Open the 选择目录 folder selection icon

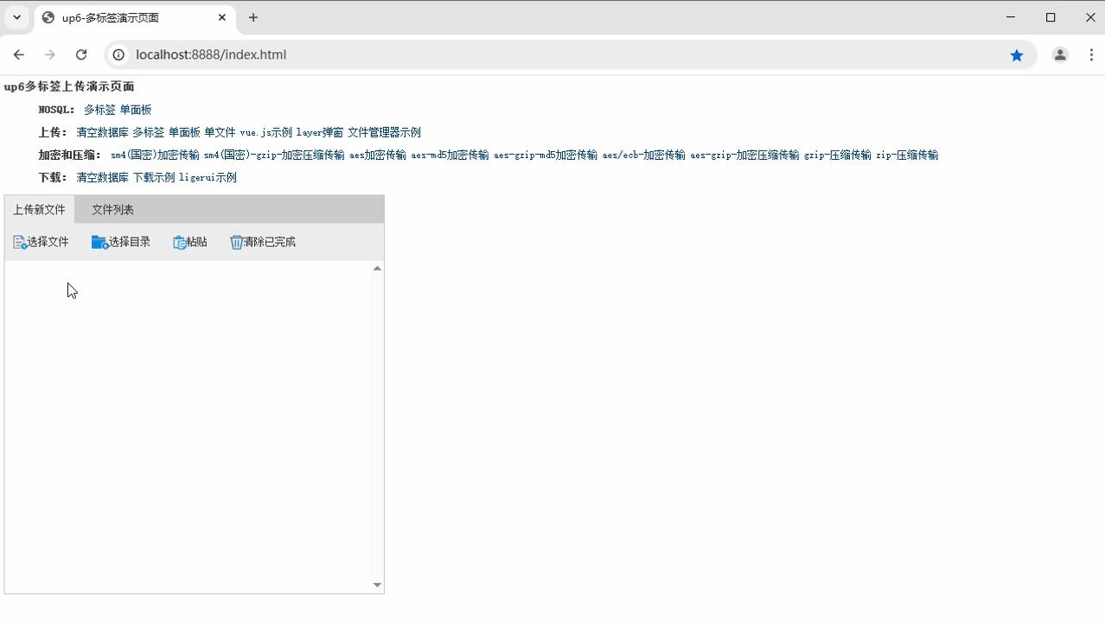pos(98,242)
